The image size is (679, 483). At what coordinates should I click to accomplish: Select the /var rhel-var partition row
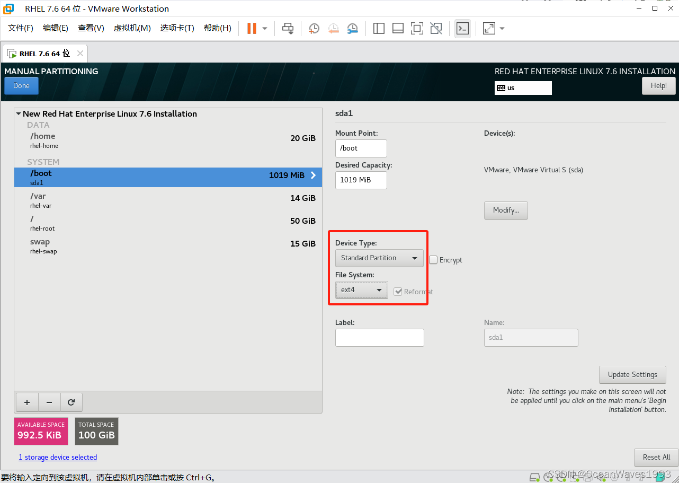168,200
